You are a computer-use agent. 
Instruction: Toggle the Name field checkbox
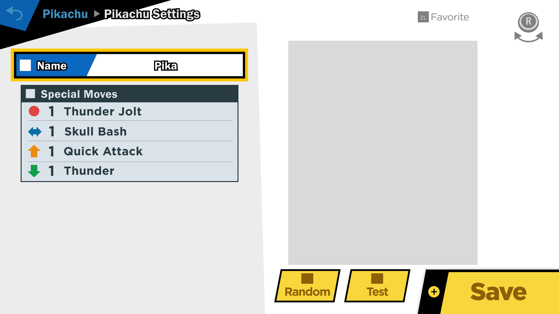coord(26,65)
